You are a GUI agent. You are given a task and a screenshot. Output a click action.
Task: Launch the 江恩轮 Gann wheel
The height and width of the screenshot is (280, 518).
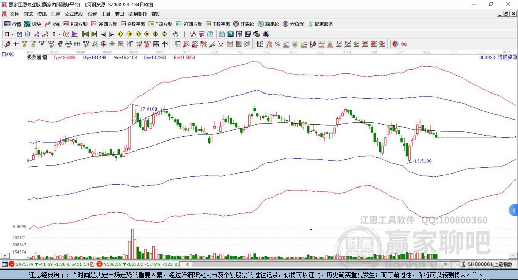point(244,24)
